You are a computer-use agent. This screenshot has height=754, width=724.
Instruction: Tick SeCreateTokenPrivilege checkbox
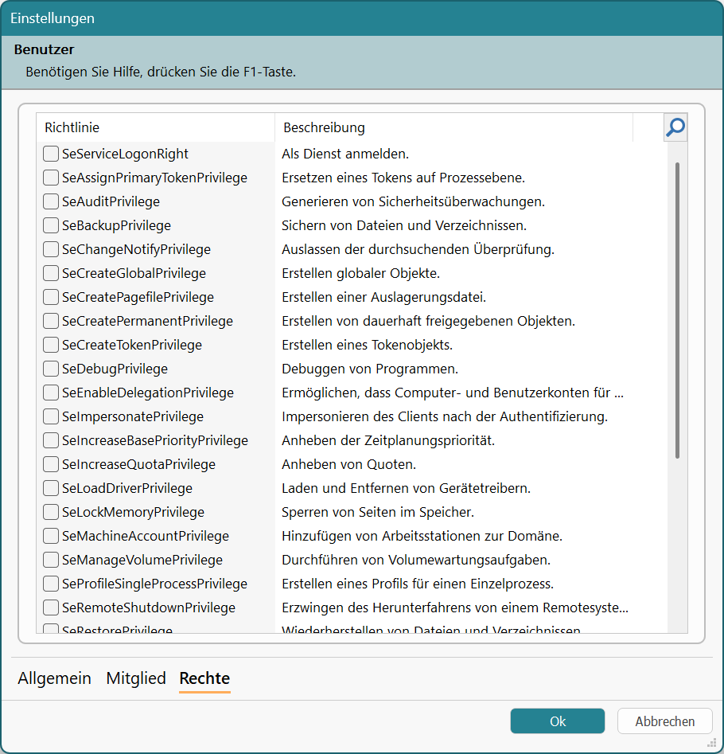(51, 345)
